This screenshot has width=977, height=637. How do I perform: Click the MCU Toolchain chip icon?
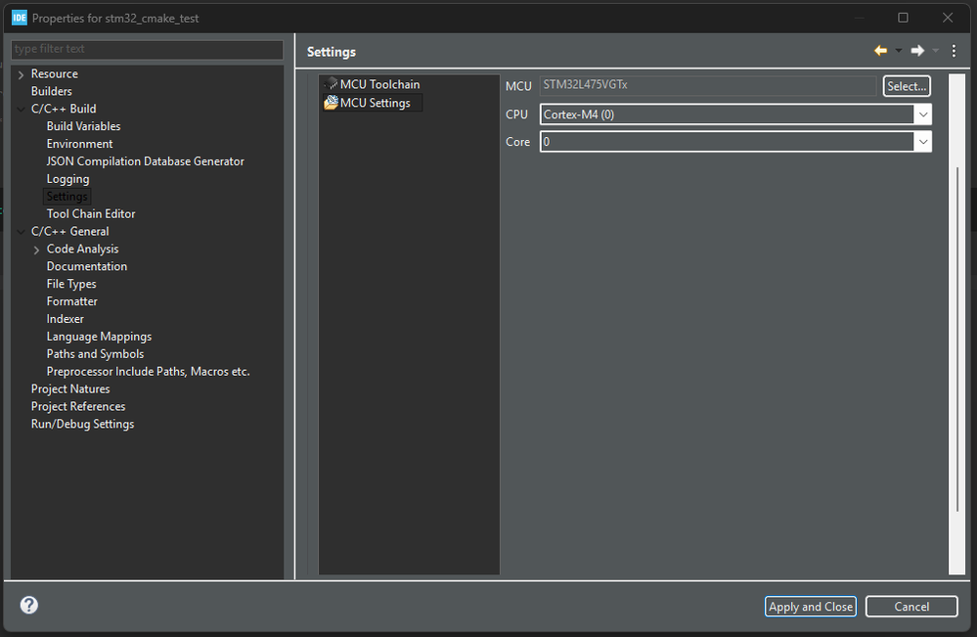coord(332,84)
